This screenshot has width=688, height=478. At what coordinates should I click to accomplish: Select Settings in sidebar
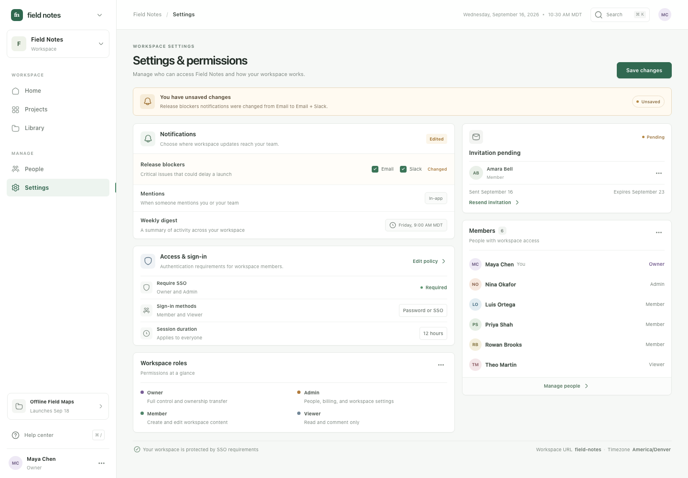[x=58, y=188]
